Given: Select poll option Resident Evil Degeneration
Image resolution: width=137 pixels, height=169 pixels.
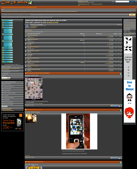Looking at the screenshot, I should coord(2,102).
